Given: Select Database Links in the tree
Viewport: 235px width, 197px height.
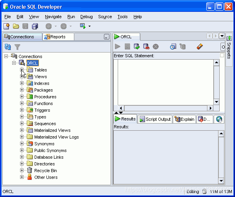Looking at the screenshot, I should tap(49, 157).
